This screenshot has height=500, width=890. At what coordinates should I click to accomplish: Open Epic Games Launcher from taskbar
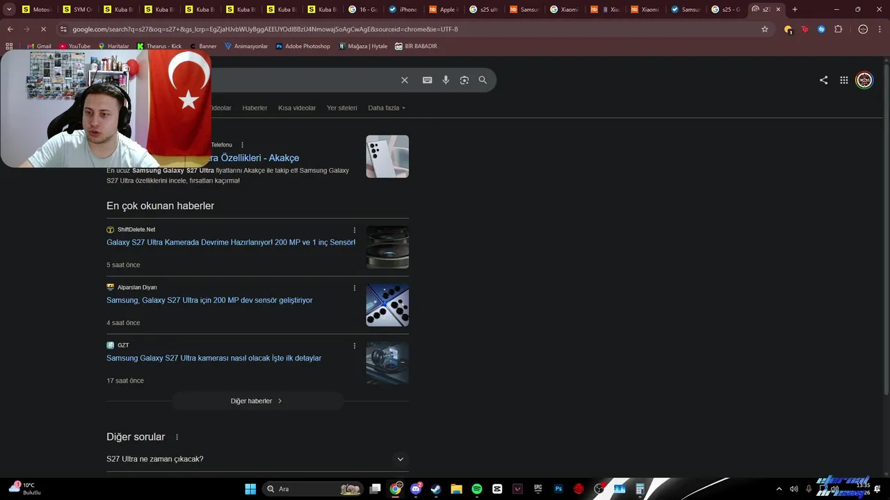(x=538, y=489)
